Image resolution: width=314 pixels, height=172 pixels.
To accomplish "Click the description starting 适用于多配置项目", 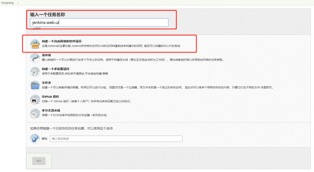I will coord(75,74).
